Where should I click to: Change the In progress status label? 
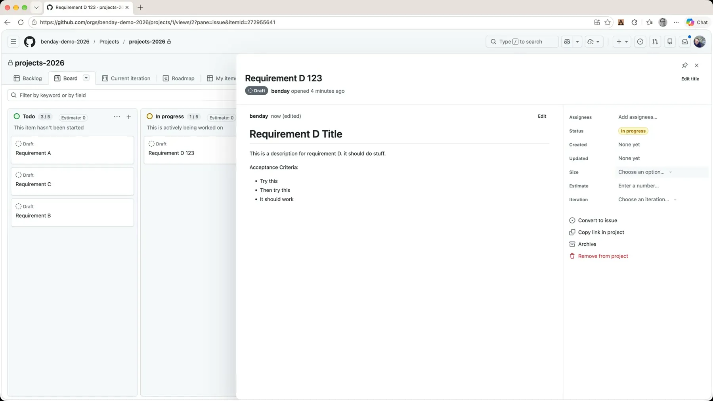coord(633,131)
